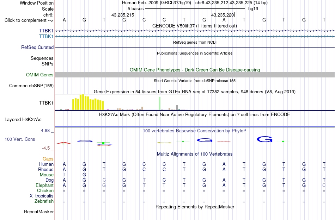The width and height of the screenshot is (335, 220).
Task: Click the Sequences publications track label
Action: pyautogui.click(x=42, y=58)
